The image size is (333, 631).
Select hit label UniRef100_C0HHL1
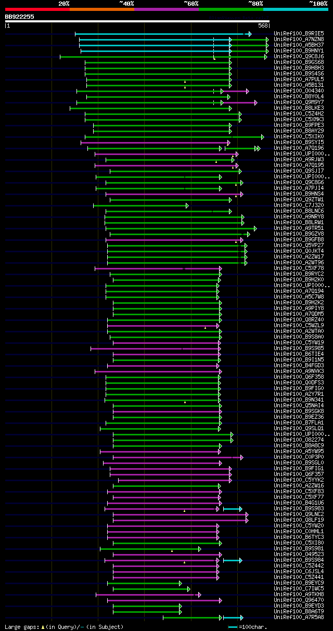tap(299, 532)
